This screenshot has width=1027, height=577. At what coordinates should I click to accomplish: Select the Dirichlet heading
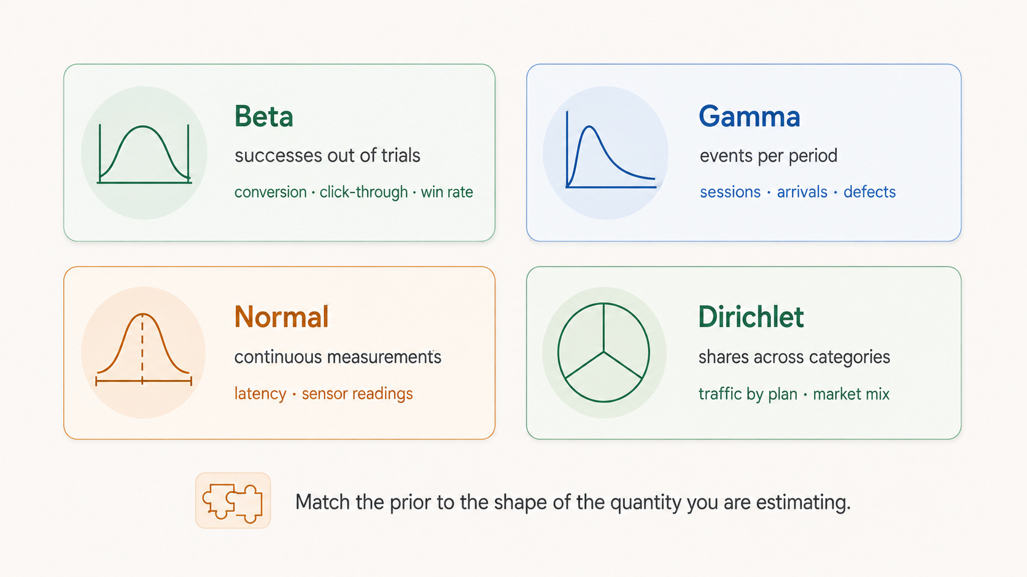[751, 317]
